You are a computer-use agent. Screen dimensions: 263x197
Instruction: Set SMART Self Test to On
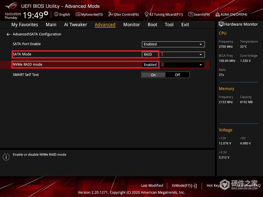click(153, 75)
